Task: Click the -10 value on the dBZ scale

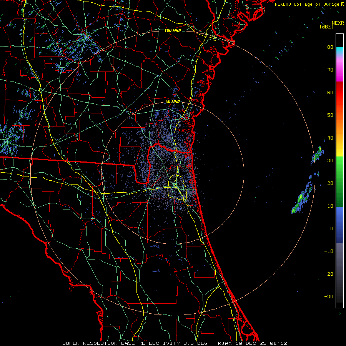Action: pyautogui.click(x=329, y=251)
